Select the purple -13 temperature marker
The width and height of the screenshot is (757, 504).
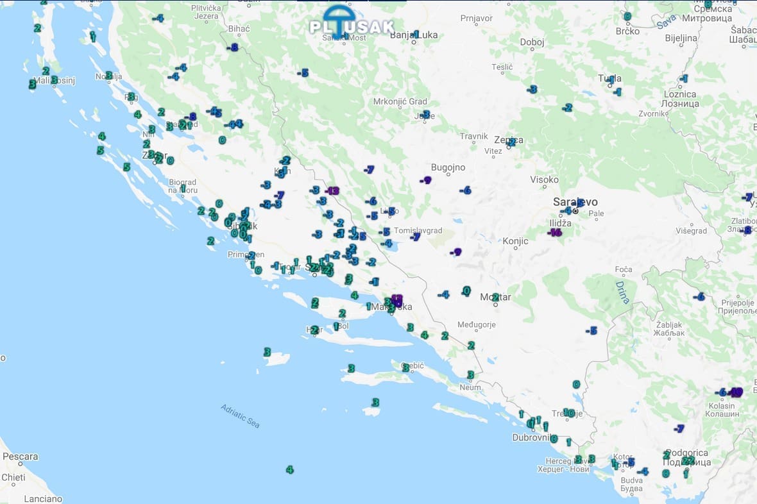click(332, 190)
